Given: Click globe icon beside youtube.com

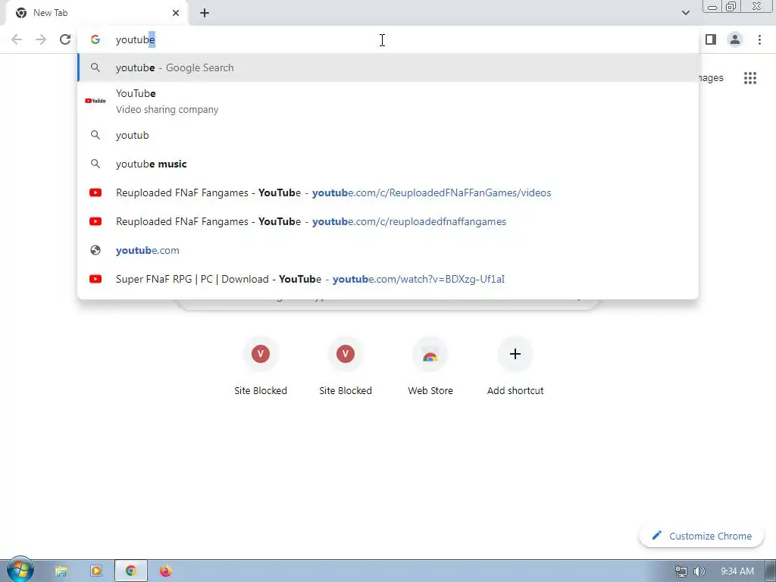Looking at the screenshot, I should (x=95, y=250).
